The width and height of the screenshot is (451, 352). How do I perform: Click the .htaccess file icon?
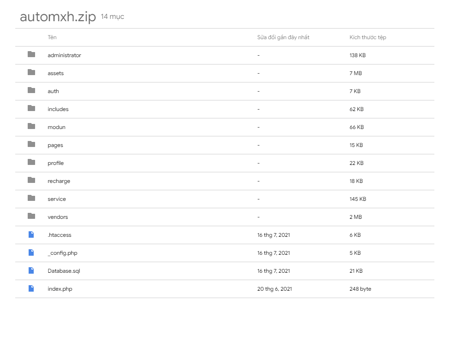(31, 235)
